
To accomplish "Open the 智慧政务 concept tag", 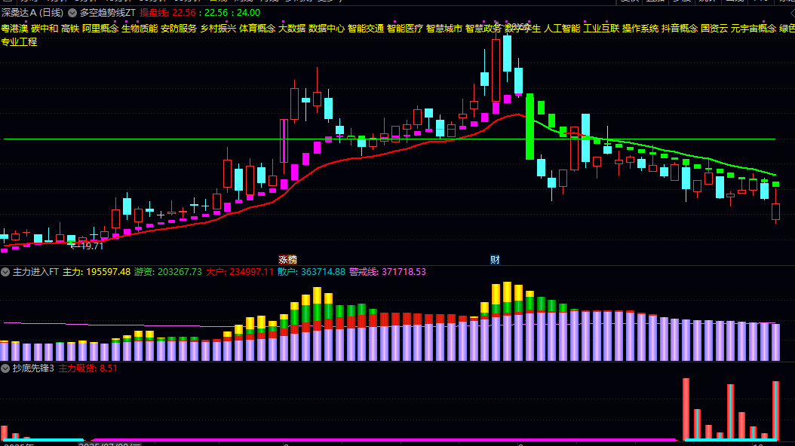I will (x=483, y=29).
